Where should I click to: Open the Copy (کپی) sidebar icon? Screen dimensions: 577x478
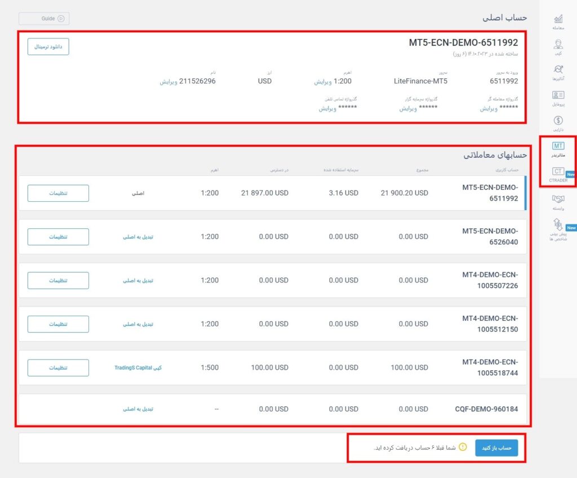point(558,45)
